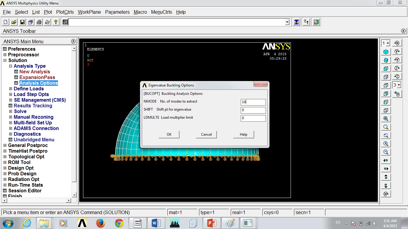Viewport: 408px width, 229px height.
Task: Click the ANSYS command input box
Action: pyautogui.click(x=177, y=22)
